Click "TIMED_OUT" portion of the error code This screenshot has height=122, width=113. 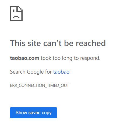coord(58,85)
